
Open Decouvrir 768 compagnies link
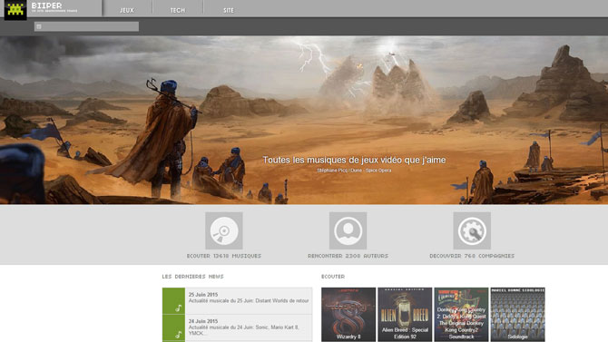(472, 256)
